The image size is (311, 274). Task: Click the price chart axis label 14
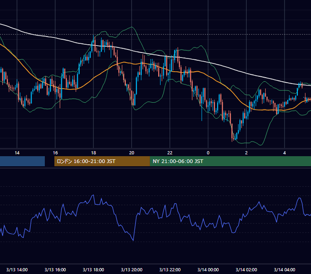point(17,153)
